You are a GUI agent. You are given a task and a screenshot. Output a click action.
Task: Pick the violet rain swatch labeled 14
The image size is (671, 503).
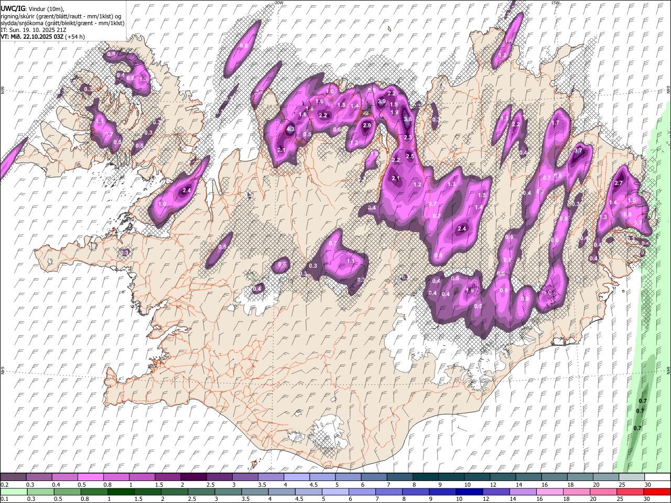[x=523, y=492]
